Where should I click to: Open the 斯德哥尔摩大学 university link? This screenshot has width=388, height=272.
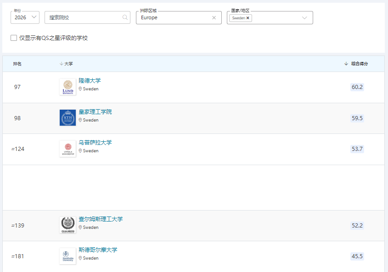pyautogui.click(x=98, y=250)
